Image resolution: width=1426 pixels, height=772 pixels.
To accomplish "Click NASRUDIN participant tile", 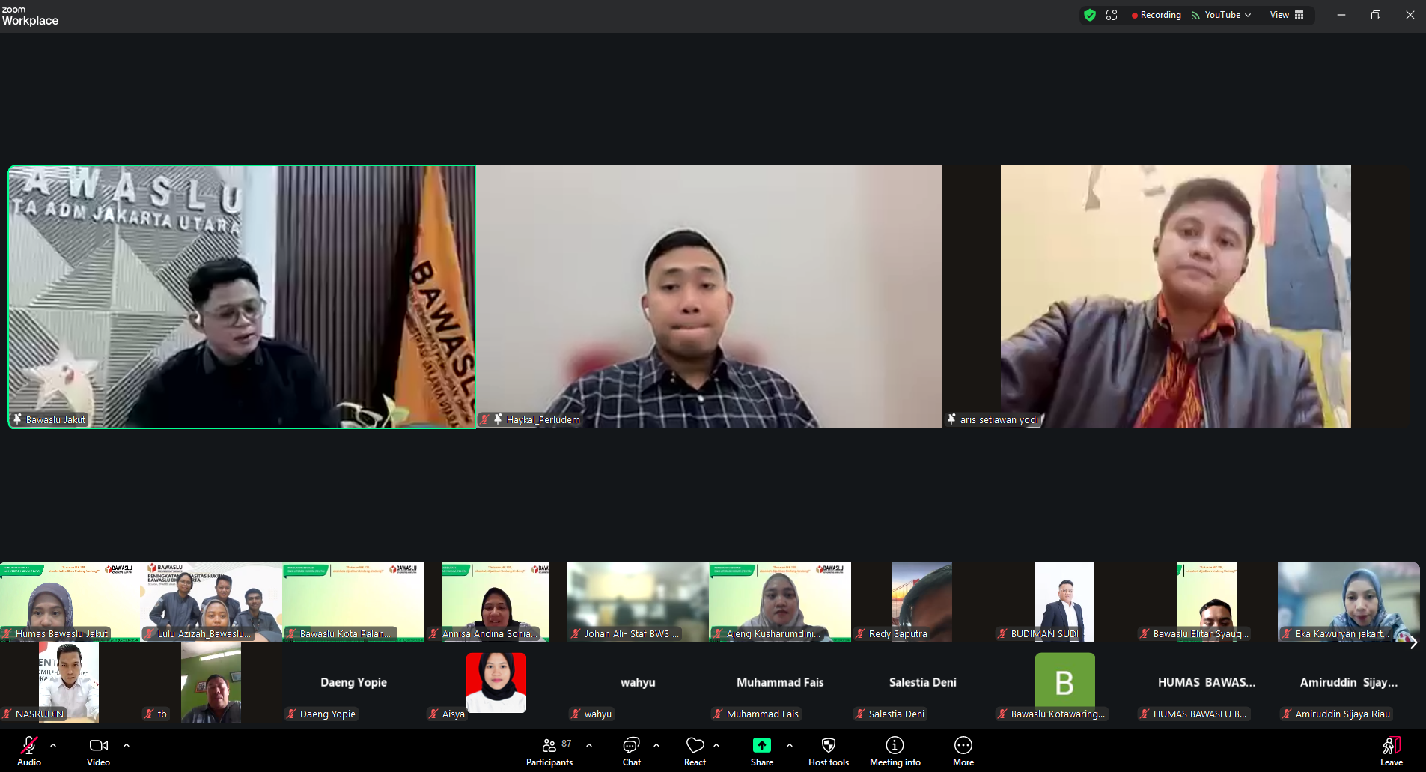I will point(69,683).
